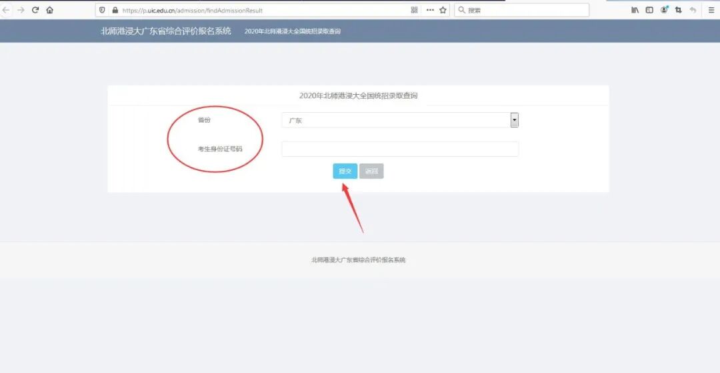Open page actions three-dot menu

coord(430,10)
